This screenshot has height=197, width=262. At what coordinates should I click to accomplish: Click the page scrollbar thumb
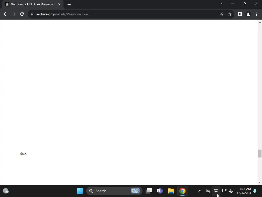[x=260, y=153]
